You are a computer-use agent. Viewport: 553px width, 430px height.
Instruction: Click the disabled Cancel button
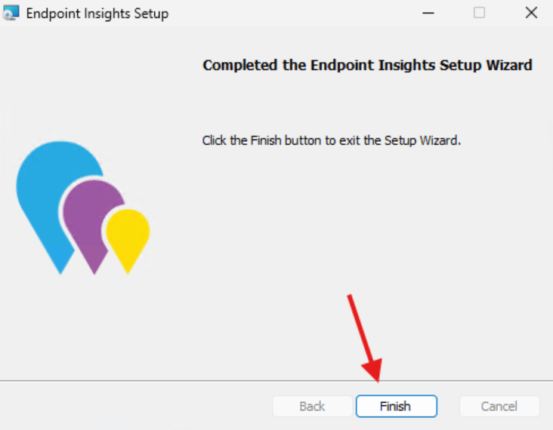[499, 407]
